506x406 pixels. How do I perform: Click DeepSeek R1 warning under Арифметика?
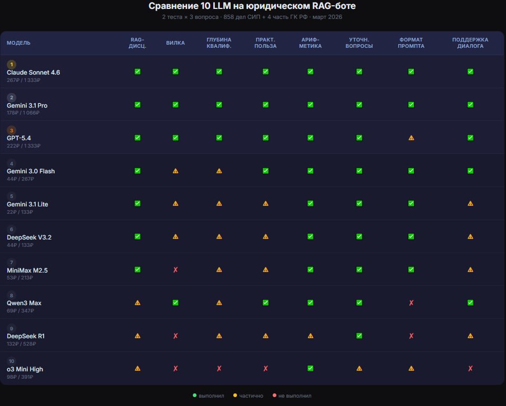[x=311, y=336]
